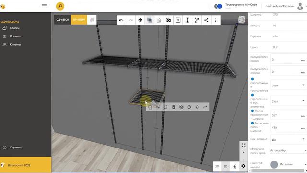Hide the selected shelf with crossed-eye icon

tap(181, 107)
